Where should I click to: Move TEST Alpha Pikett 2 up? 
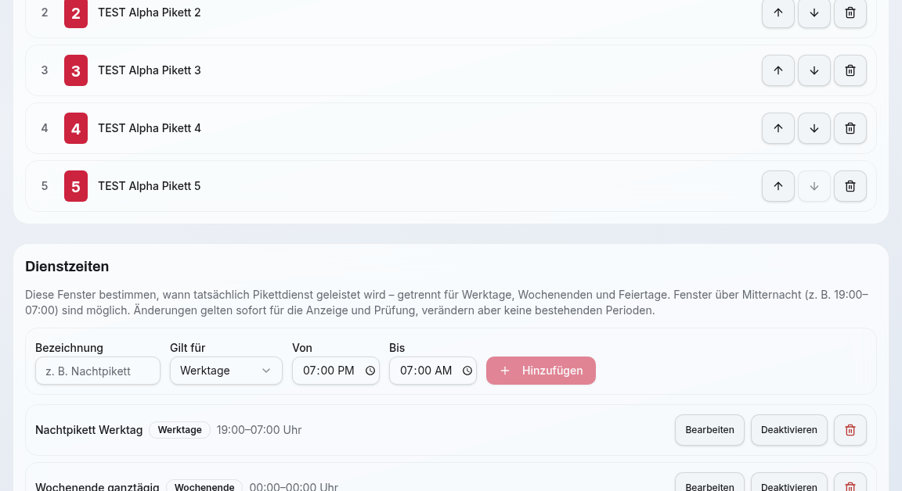(x=778, y=13)
